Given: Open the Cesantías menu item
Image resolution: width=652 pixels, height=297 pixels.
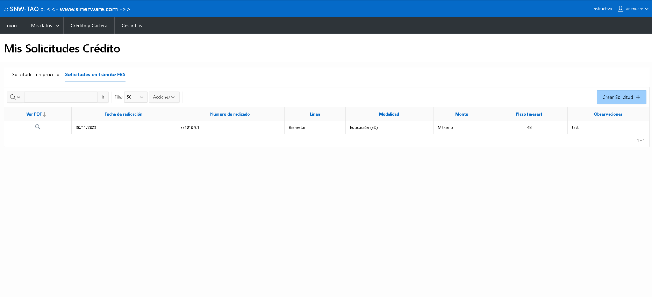Looking at the screenshot, I should [x=132, y=26].
